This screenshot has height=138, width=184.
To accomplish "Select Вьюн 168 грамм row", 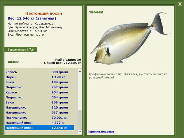I will coord(40,102).
